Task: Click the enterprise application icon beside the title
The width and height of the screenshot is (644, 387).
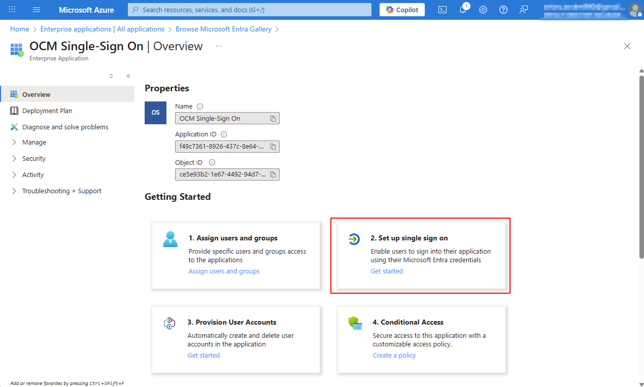Action: pos(17,50)
